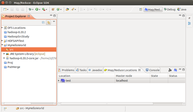Open the Search dropdown arrow
193x112 pixels.
click(x=75, y=10)
